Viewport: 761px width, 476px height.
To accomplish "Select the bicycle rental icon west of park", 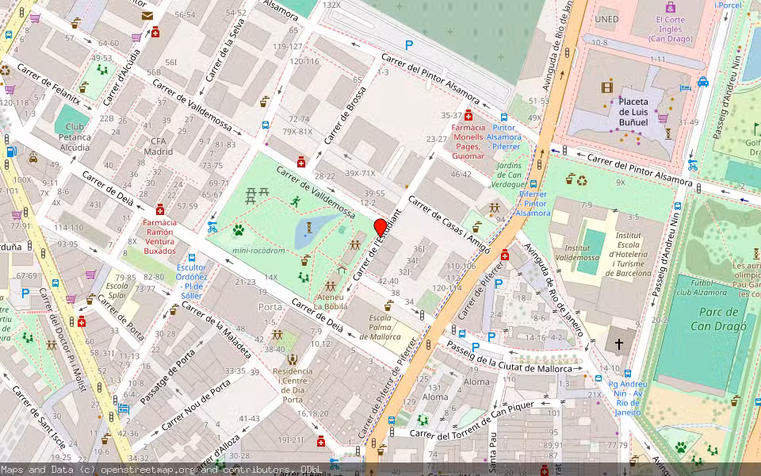I will tap(212, 227).
